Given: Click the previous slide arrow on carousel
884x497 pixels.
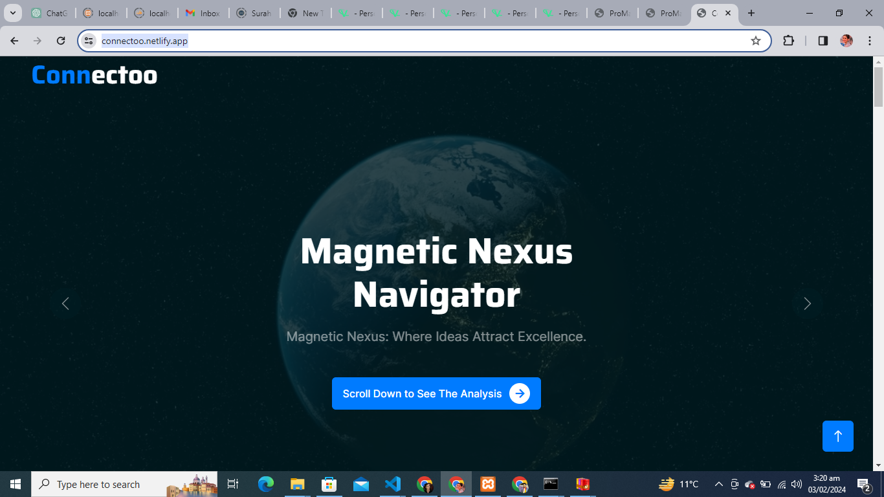Looking at the screenshot, I should [x=65, y=304].
